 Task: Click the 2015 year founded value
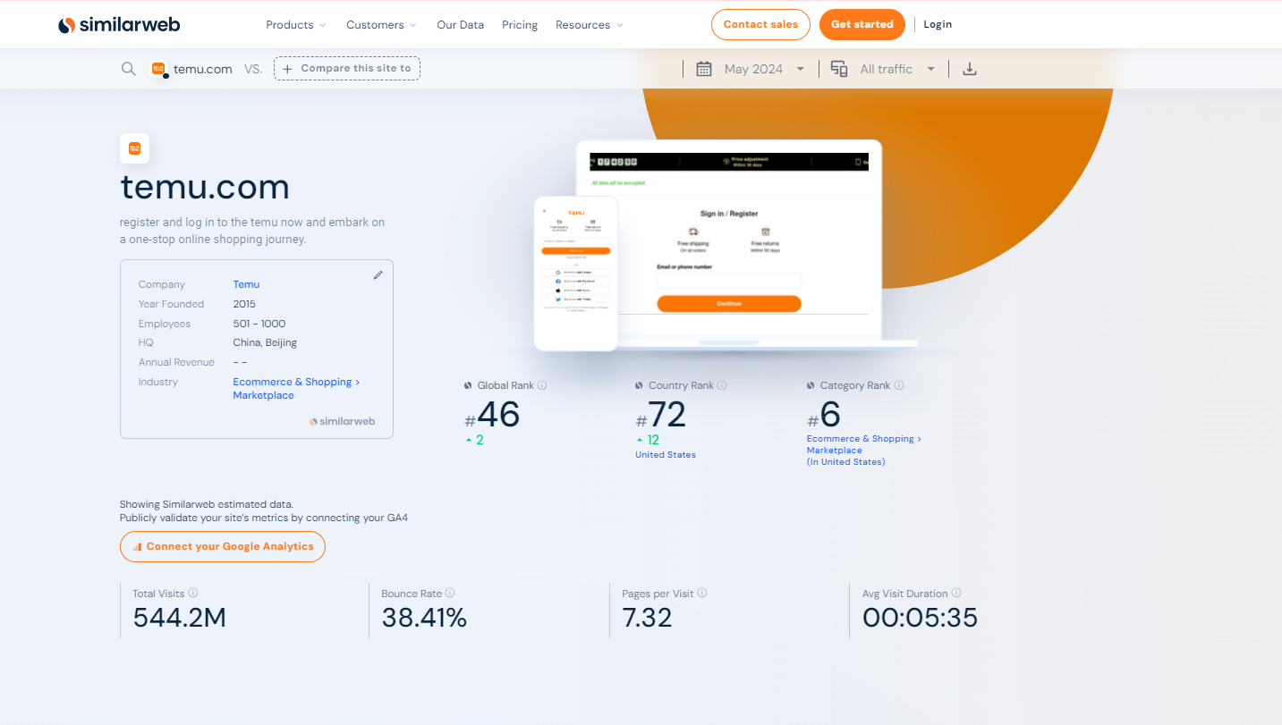pos(244,304)
